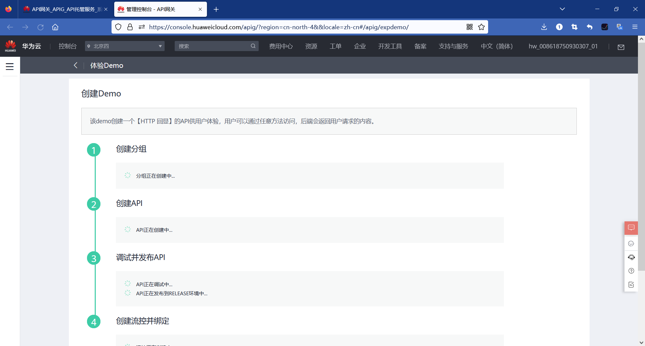Open 工单 menu
This screenshot has height=346, width=645.
[x=335, y=46]
